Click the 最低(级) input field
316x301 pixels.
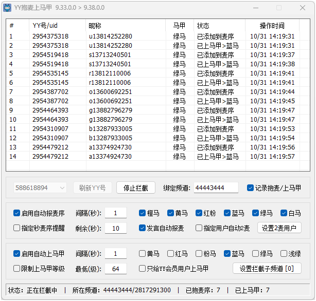click(x=116, y=269)
